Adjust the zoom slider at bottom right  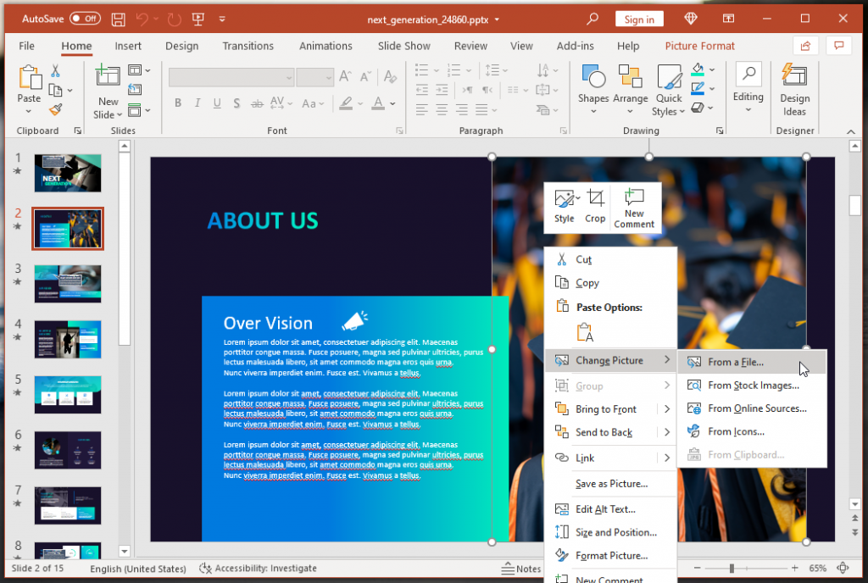coord(731,569)
